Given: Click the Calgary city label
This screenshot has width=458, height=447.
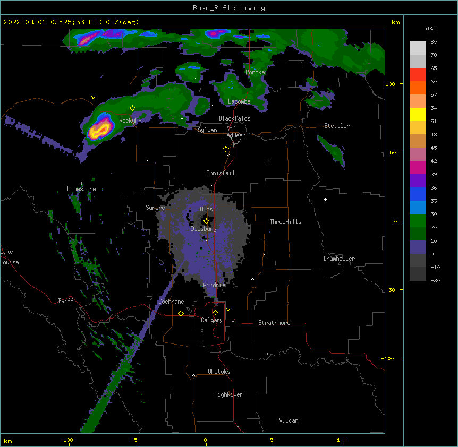Looking at the screenshot, I should (x=212, y=320).
